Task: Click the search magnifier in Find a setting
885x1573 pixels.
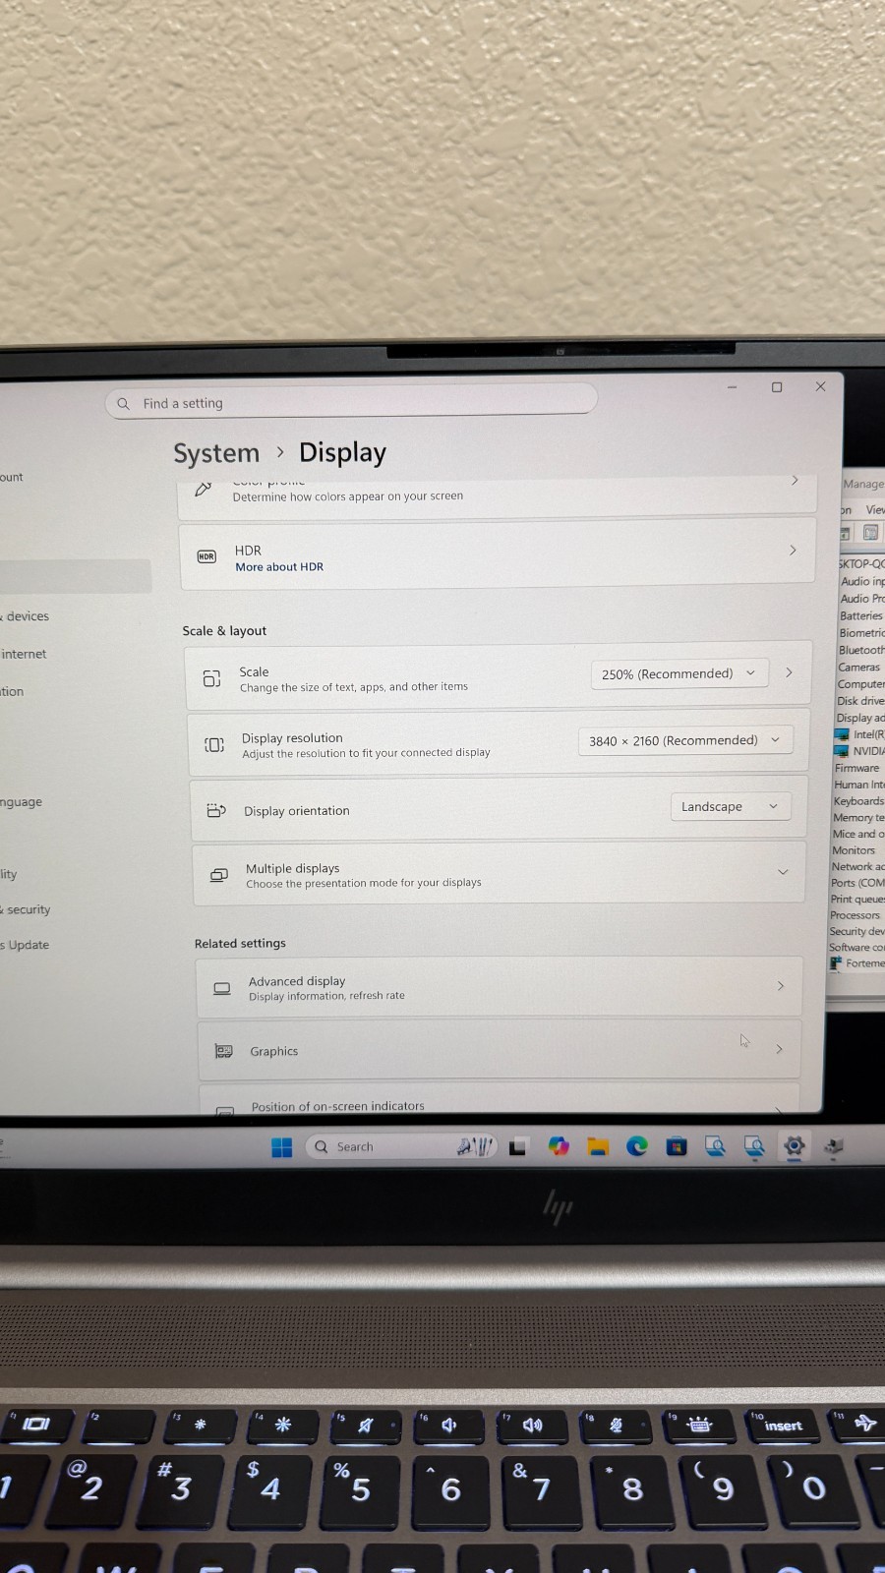Action: tap(123, 403)
